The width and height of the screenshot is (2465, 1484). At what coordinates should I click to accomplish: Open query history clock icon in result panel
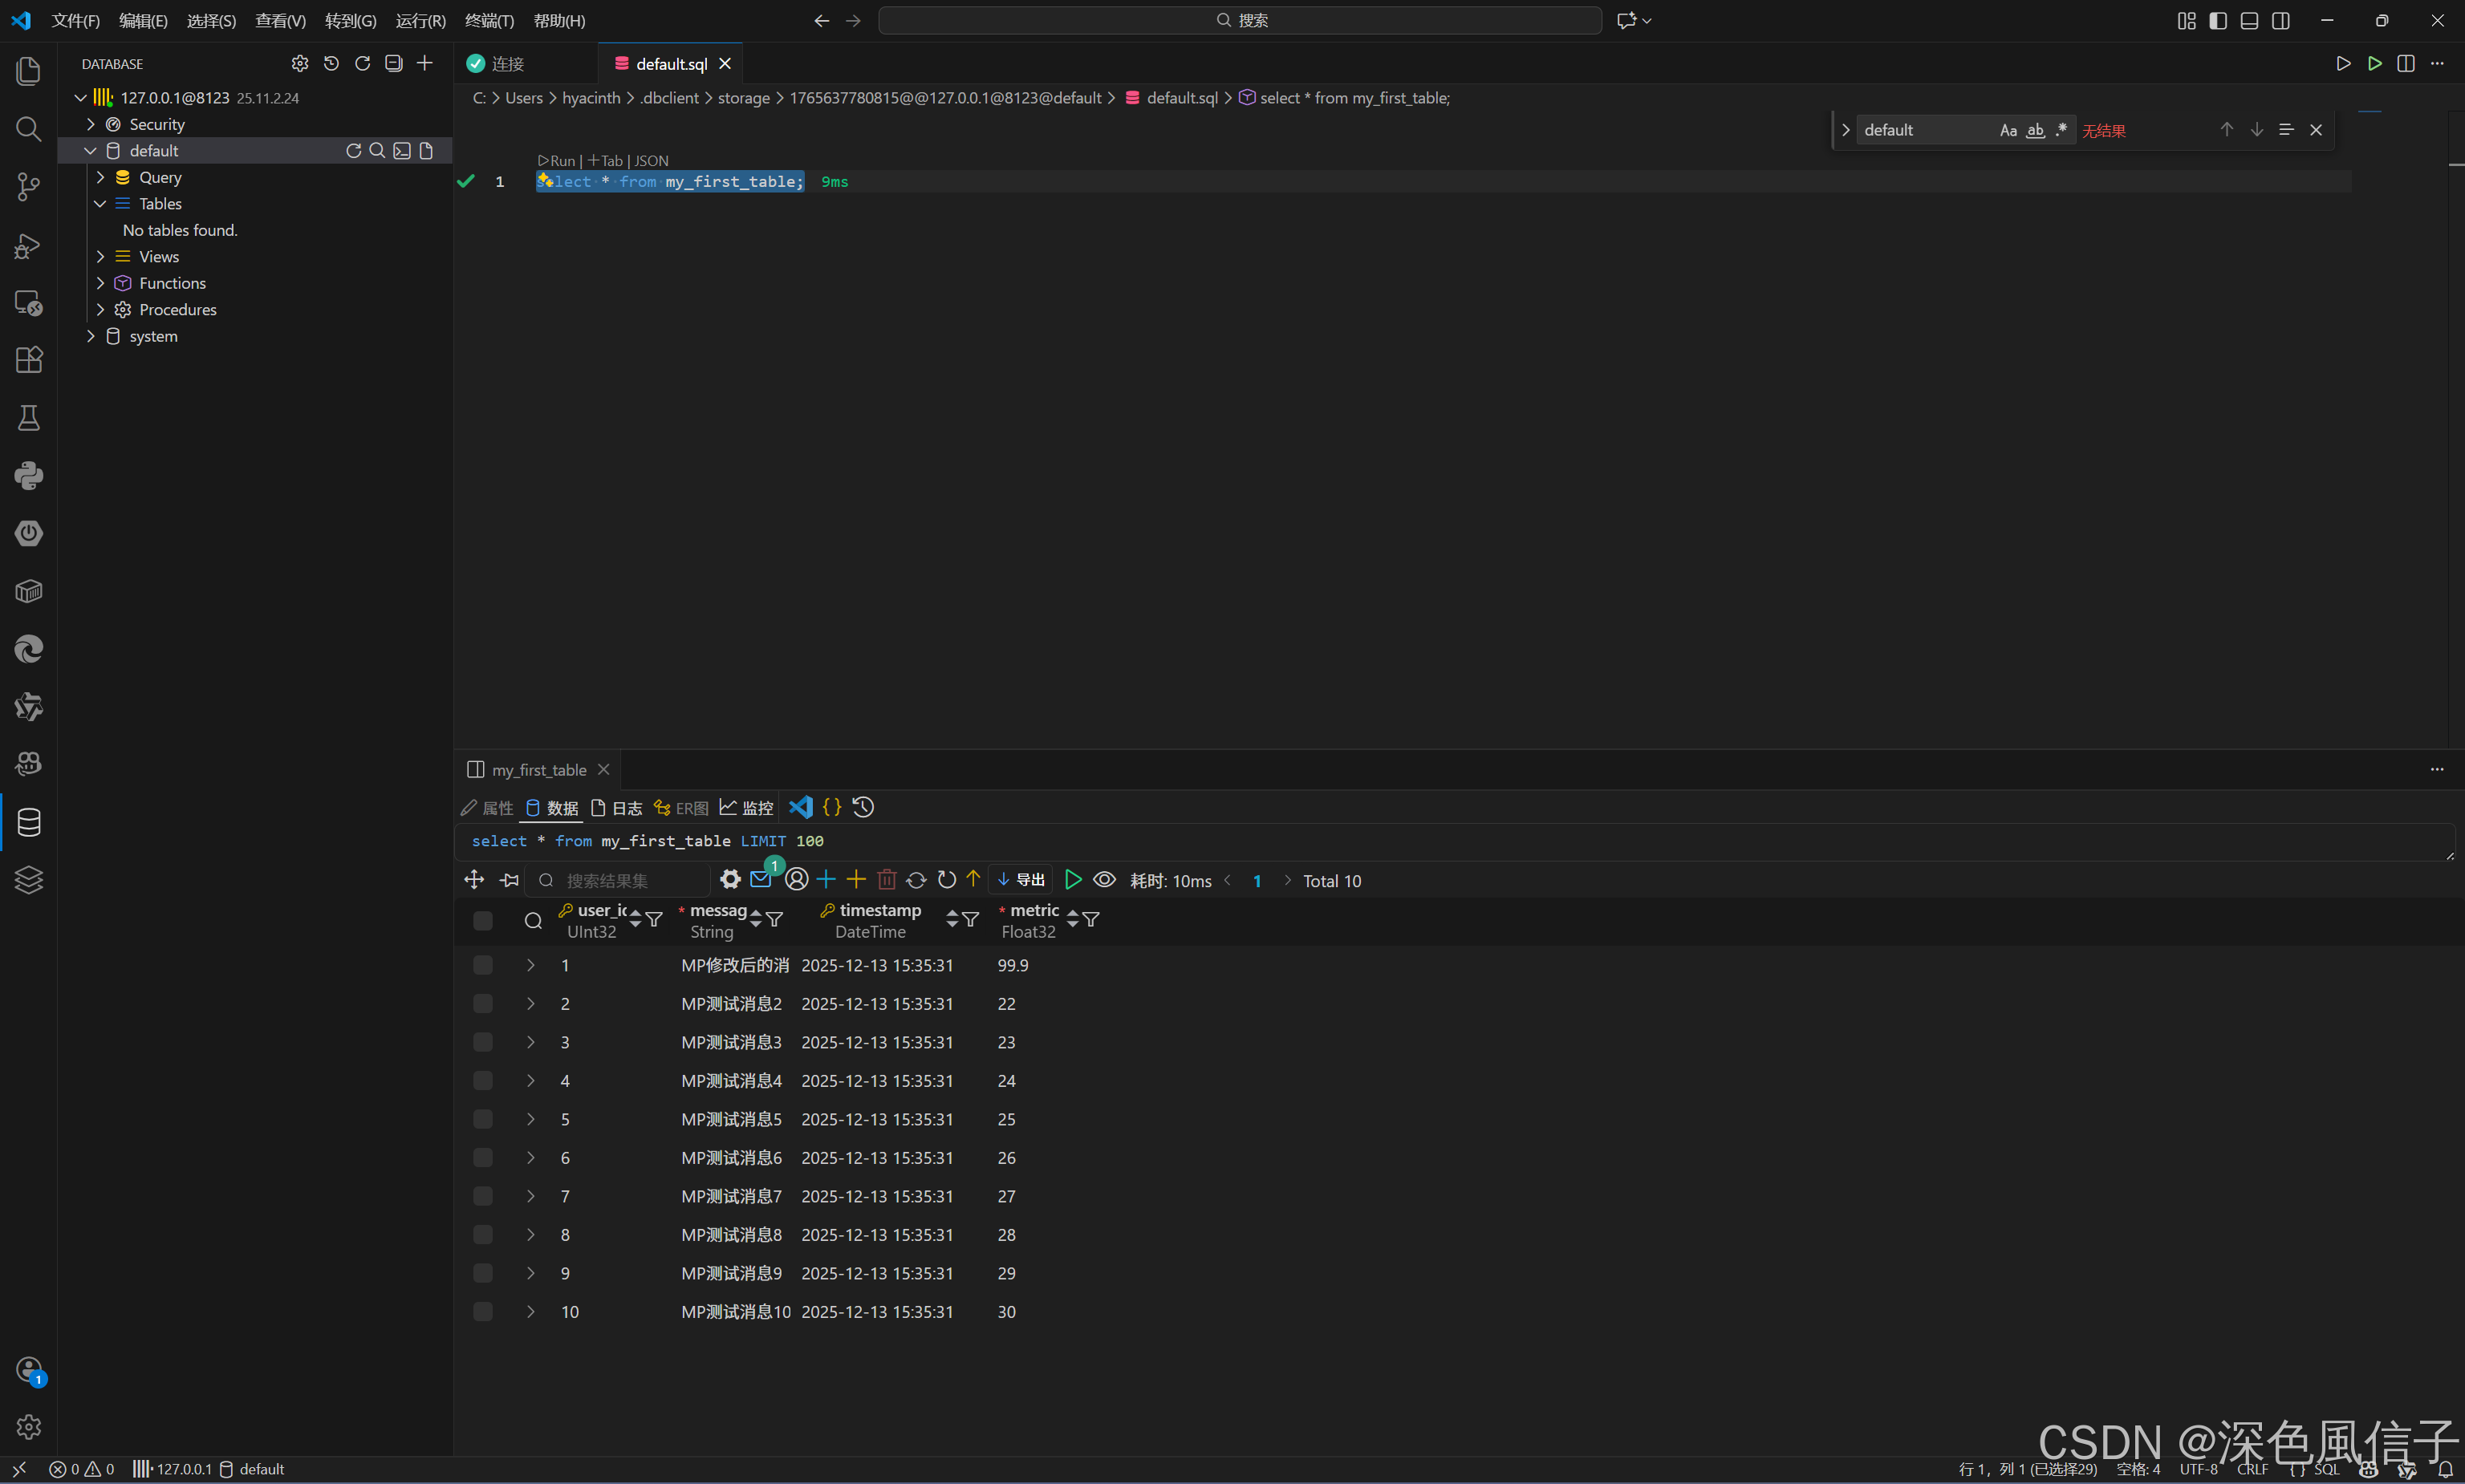pos(864,807)
